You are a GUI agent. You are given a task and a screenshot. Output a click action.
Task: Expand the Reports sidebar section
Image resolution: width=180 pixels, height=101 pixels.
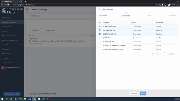(12, 49)
